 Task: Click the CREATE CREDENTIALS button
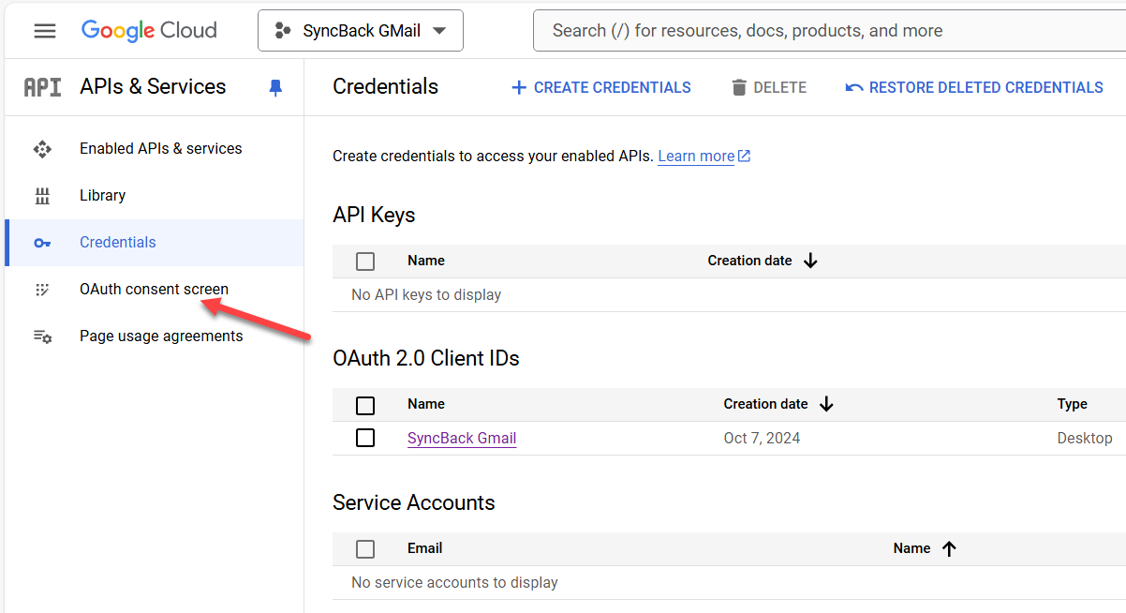(600, 87)
